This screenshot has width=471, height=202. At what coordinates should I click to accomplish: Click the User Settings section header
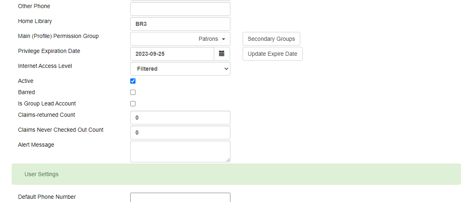click(236, 174)
